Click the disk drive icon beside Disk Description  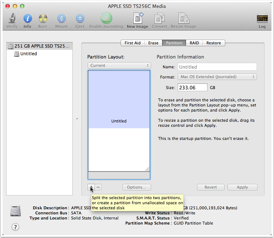pos(16,211)
